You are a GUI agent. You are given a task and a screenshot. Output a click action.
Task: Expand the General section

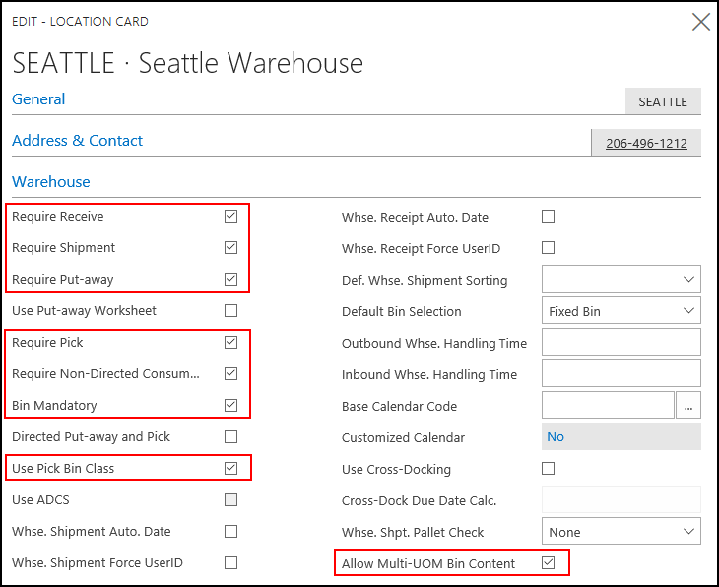pyautogui.click(x=38, y=99)
